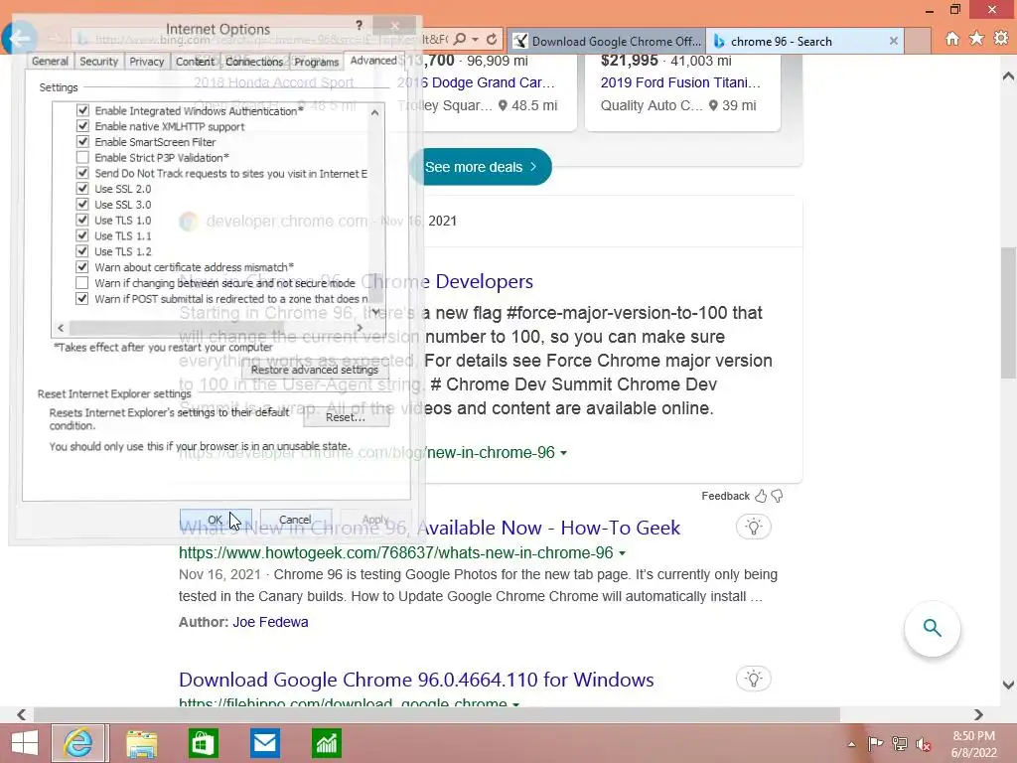Click page vertical scroll down arrow
The height and width of the screenshot is (763, 1017).
(1009, 684)
